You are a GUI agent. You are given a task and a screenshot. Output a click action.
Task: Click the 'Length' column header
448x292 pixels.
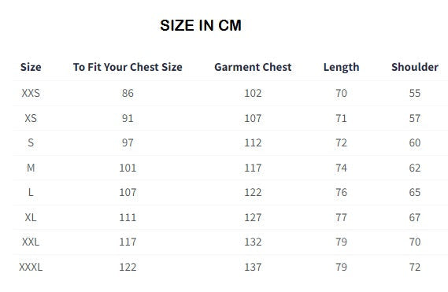pyautogui.click(x=341, y=67)
